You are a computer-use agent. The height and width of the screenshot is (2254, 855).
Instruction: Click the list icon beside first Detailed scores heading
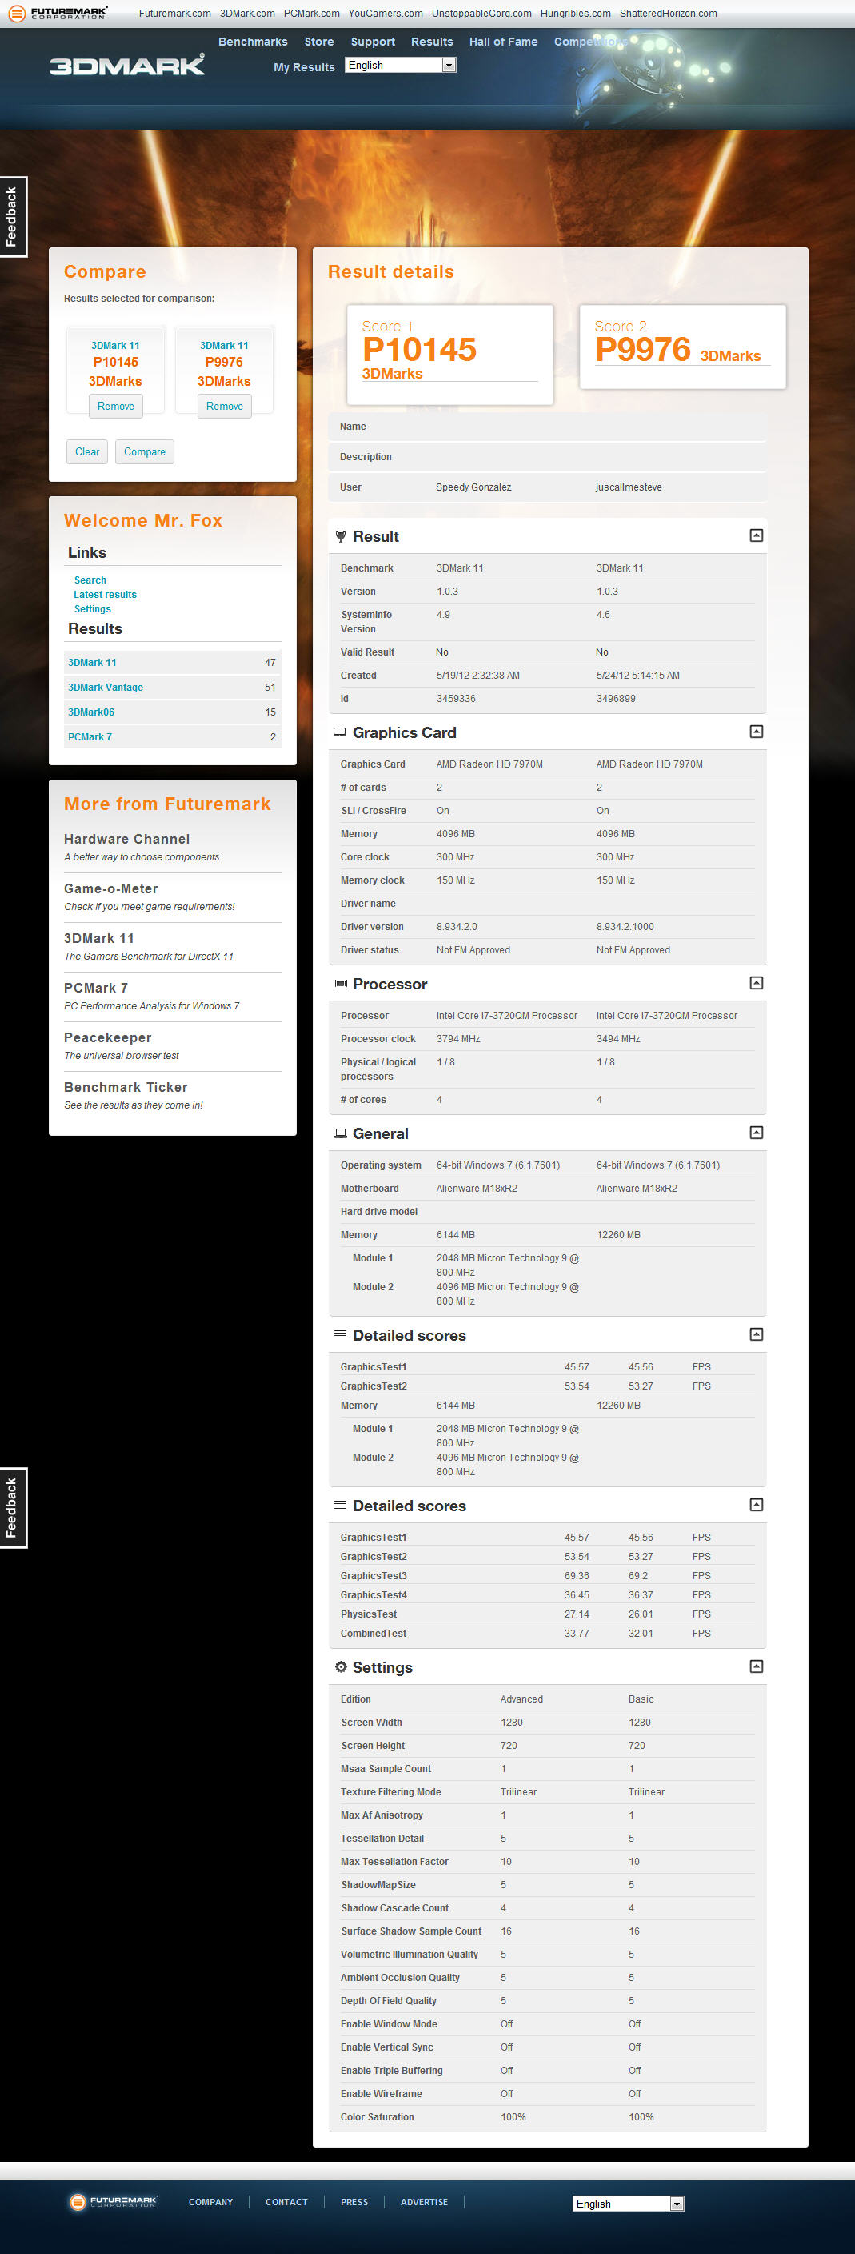[340, 1334]
